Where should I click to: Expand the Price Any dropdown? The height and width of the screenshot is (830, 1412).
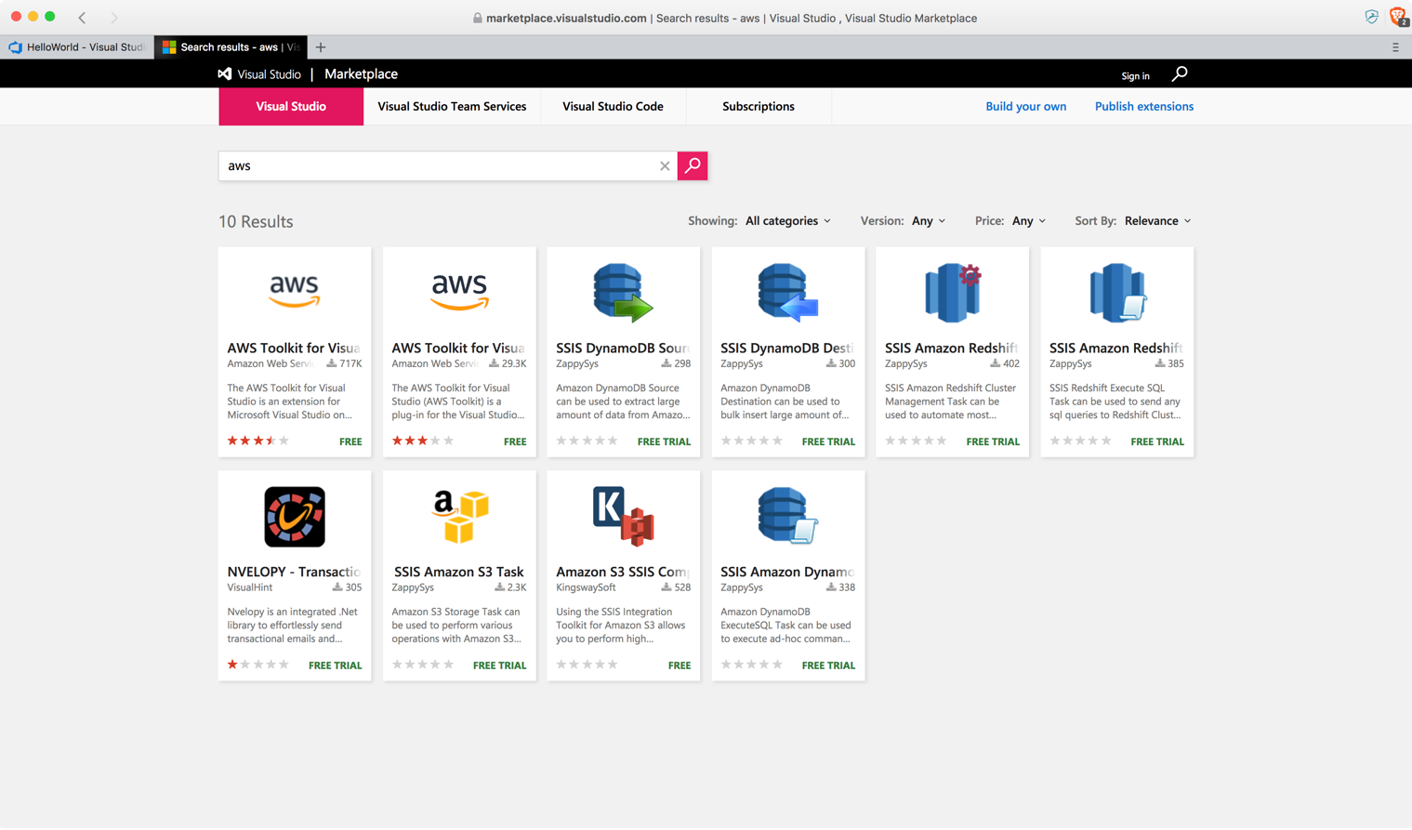1029,221
